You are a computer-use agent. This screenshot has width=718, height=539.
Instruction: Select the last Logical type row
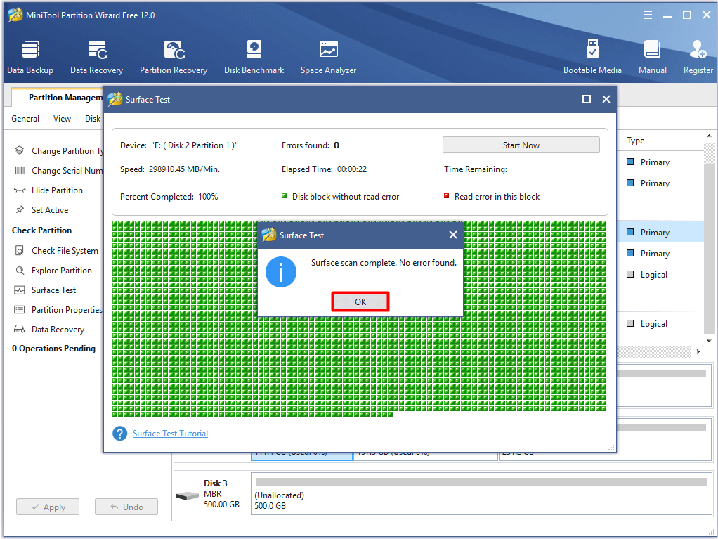(x=660, y=324)
